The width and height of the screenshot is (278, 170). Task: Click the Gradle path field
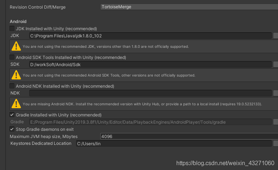pos(150,122)
